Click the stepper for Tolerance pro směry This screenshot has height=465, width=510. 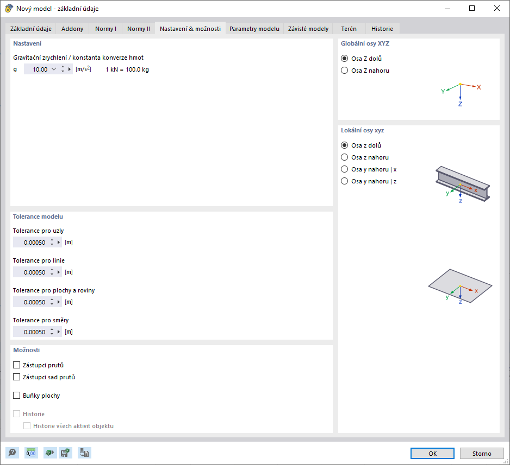(x=52, y=332)
